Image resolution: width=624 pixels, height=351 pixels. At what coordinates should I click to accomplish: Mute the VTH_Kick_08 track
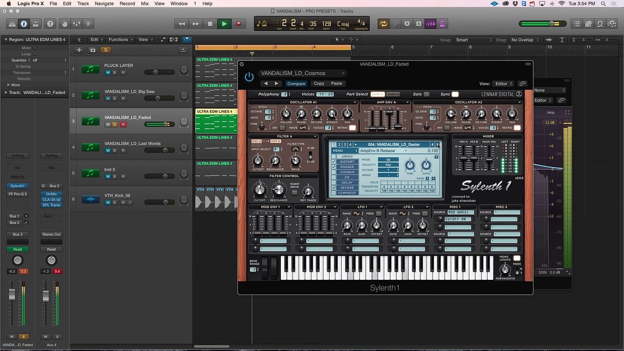coord(108,202)
